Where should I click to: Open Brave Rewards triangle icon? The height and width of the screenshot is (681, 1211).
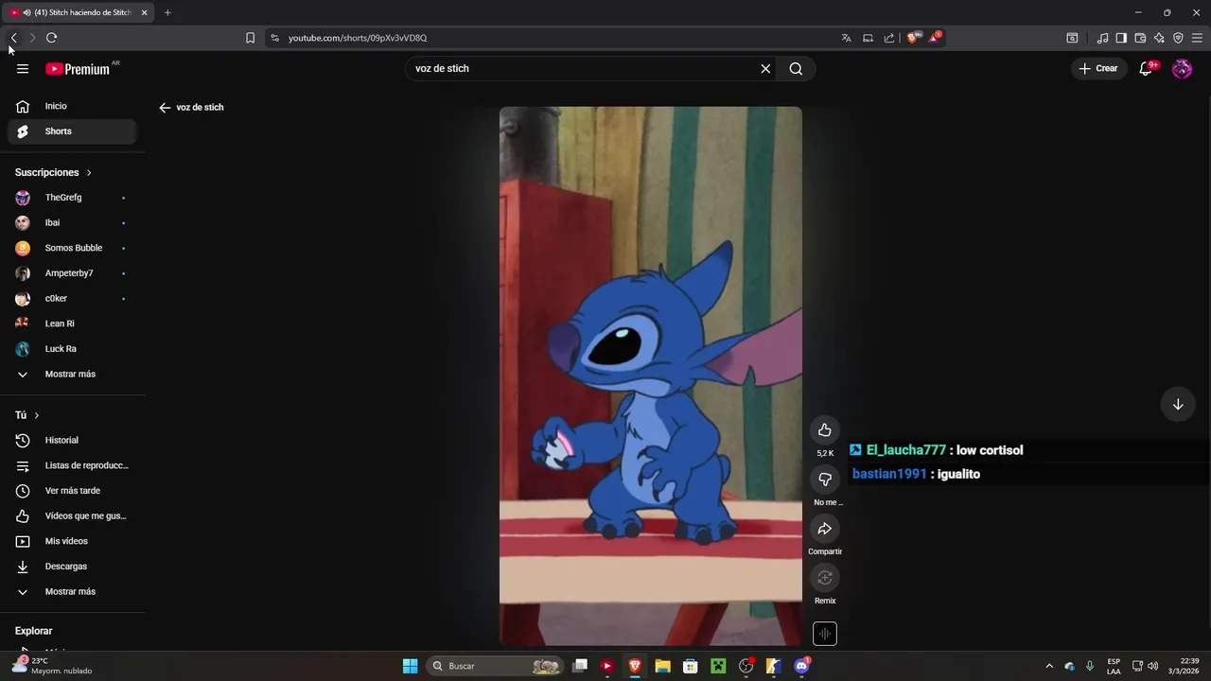click(x=935, y=38)
